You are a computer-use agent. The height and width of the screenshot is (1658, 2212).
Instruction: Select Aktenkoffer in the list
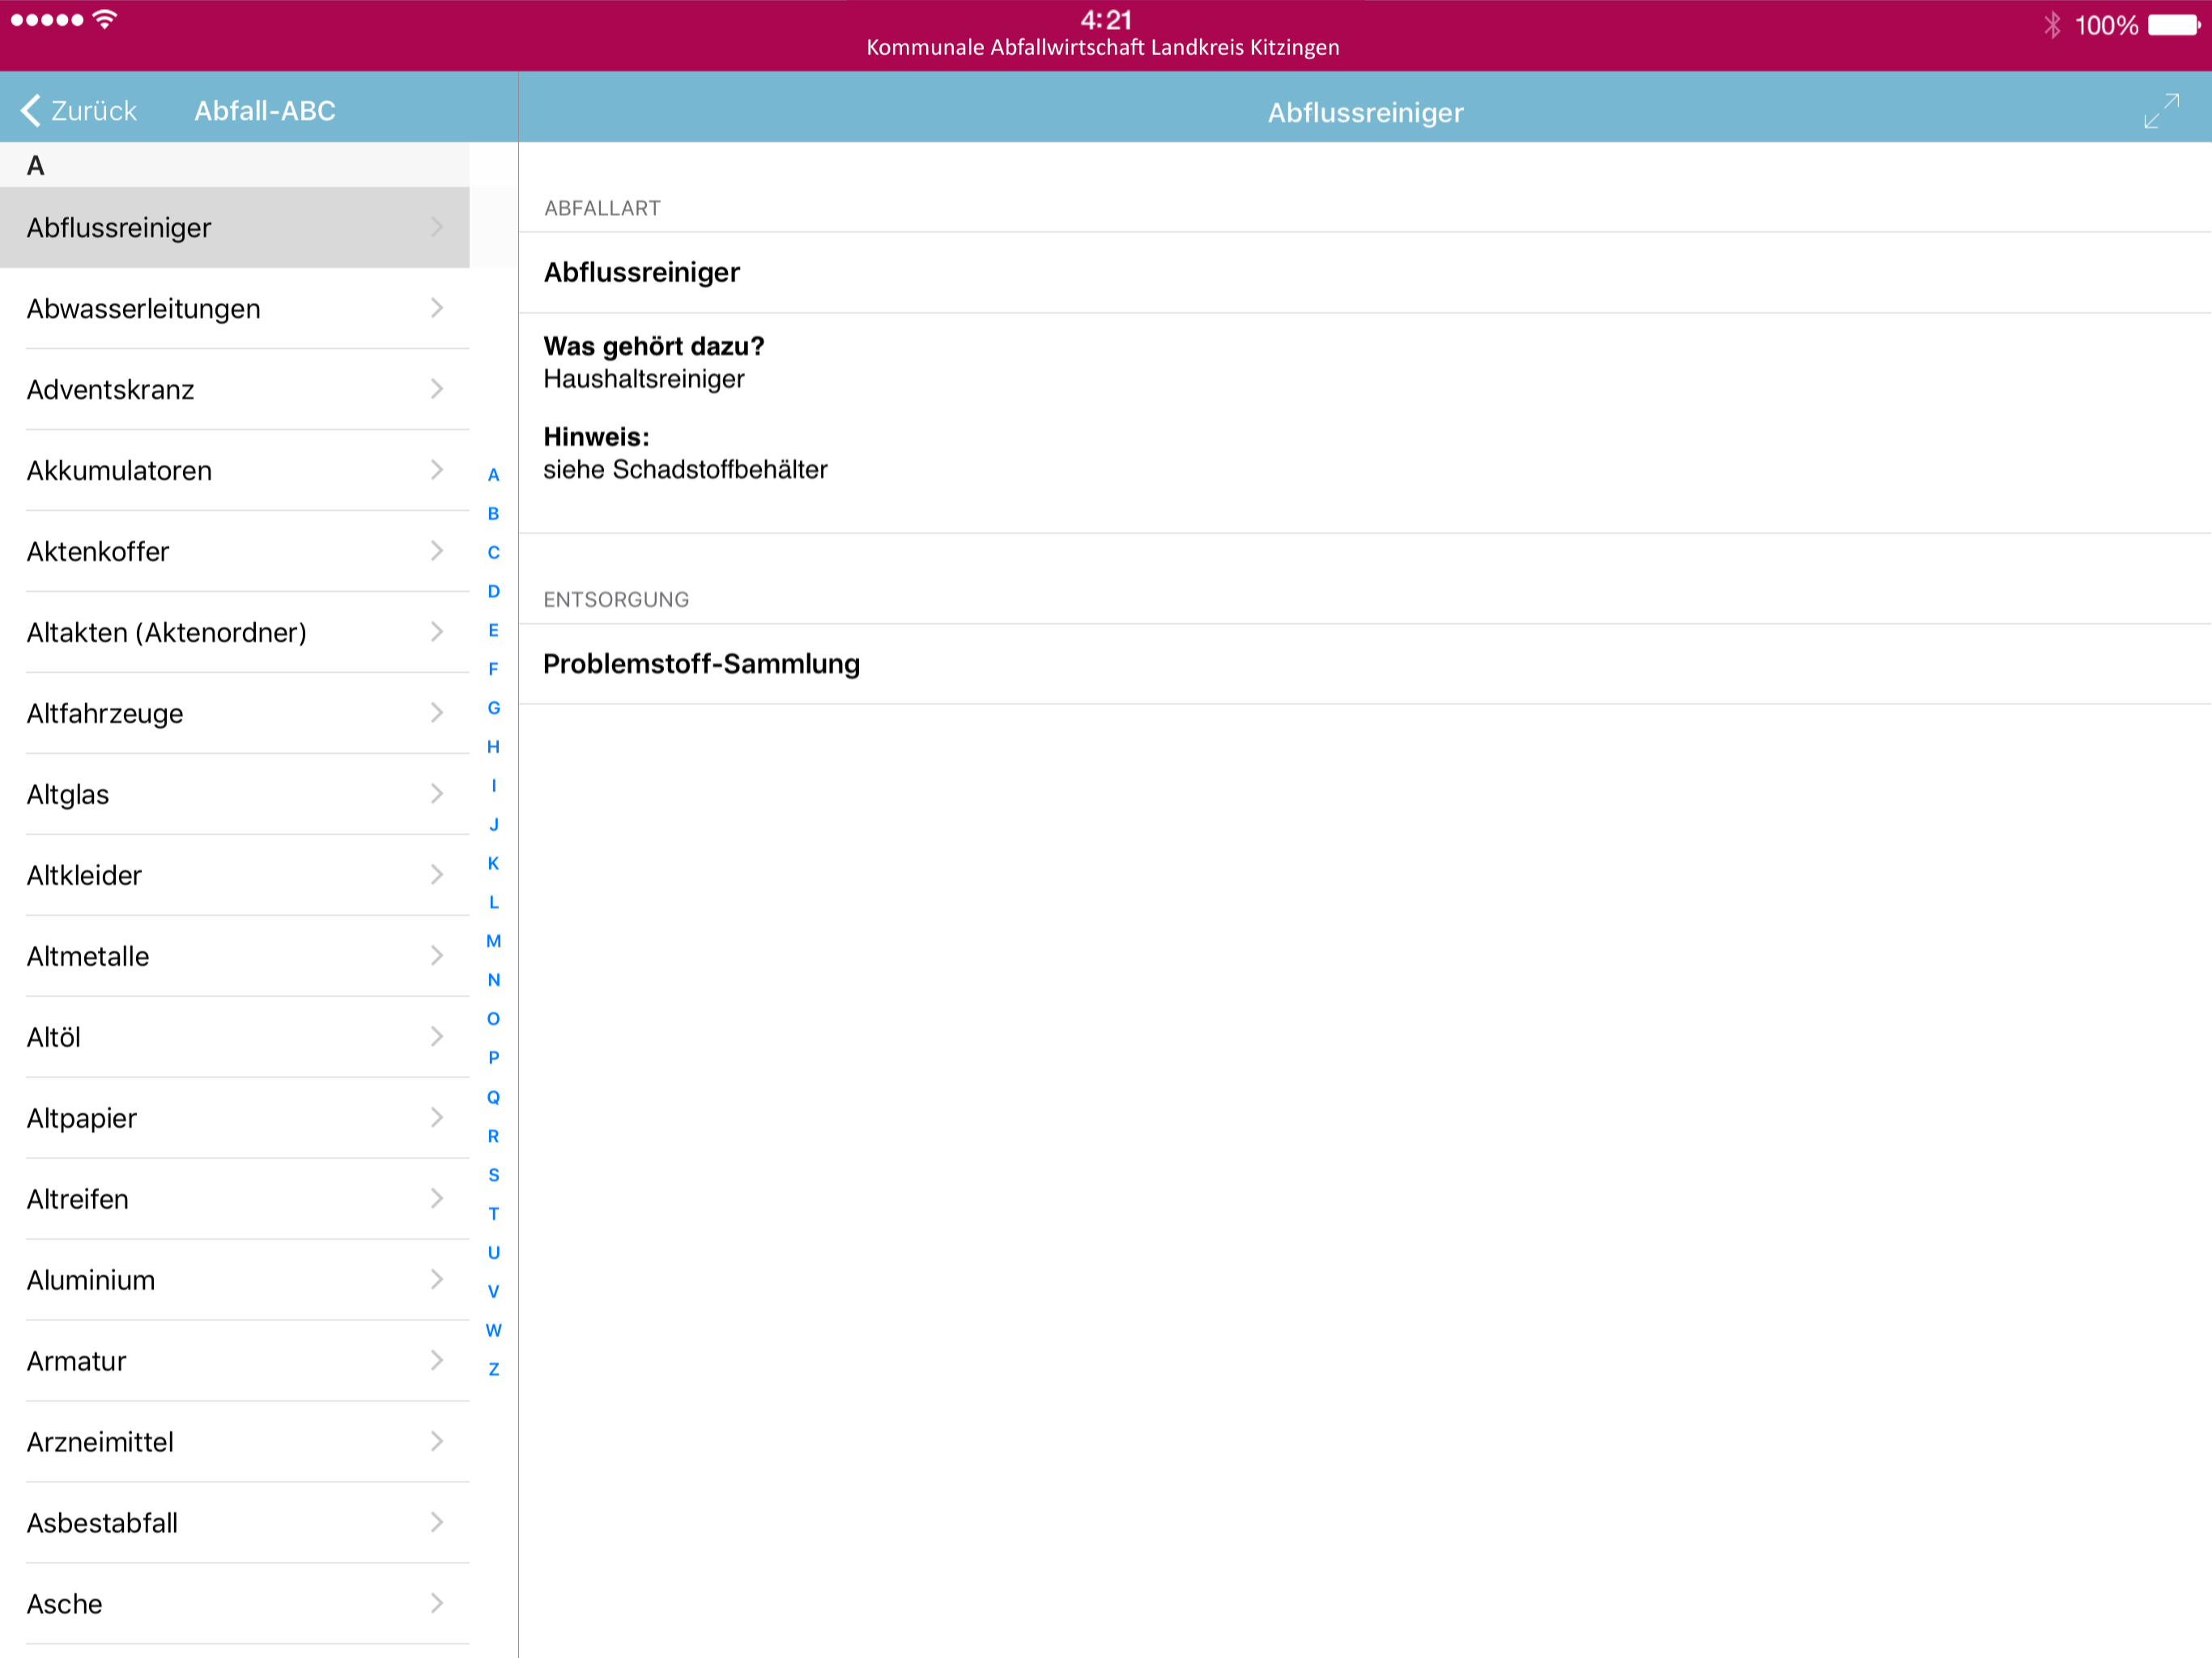(x=235, y=551)
